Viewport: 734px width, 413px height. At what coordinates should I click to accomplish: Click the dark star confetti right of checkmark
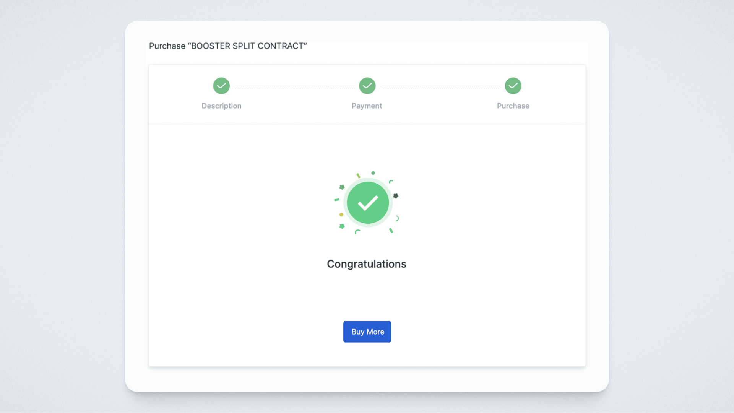(396, 196)
